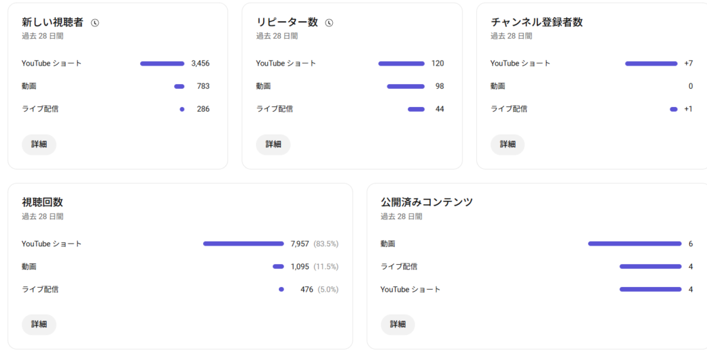Click YouTube ショート bar in 新しい視聴者
707x358 pixels.
click(162, 63)
